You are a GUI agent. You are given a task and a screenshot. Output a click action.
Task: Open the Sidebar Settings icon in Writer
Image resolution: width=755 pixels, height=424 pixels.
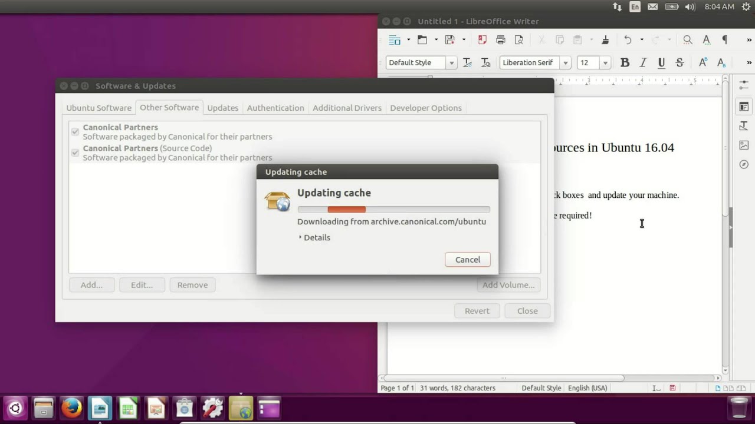click(x=744, y=86)
